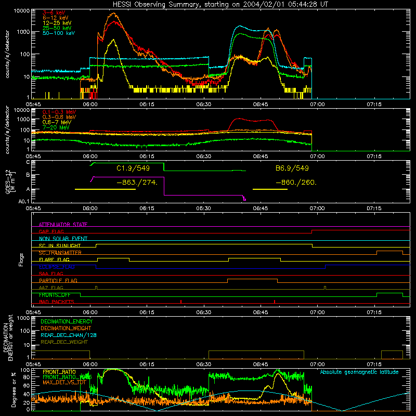Click the 10000 tick label of keV panel
Image resolution: width=416 pixels, height=416 pixels.
(x=22, y=11)
